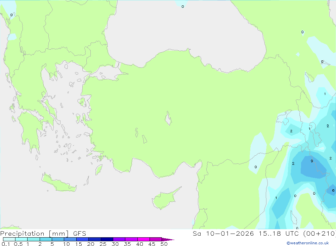Image resolution: width=336 pixels, height=246 pixels.
Task: Click the 2–5 mm legend color swatch
Action: pyautogui.click(x=46, y=239)
